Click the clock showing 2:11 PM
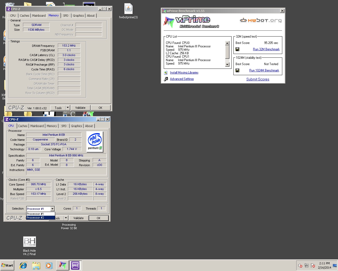This screenshot has width=338, height=271. click(x=324, y=263)
